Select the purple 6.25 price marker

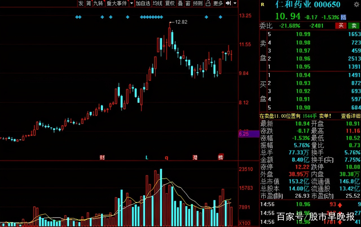249,134
